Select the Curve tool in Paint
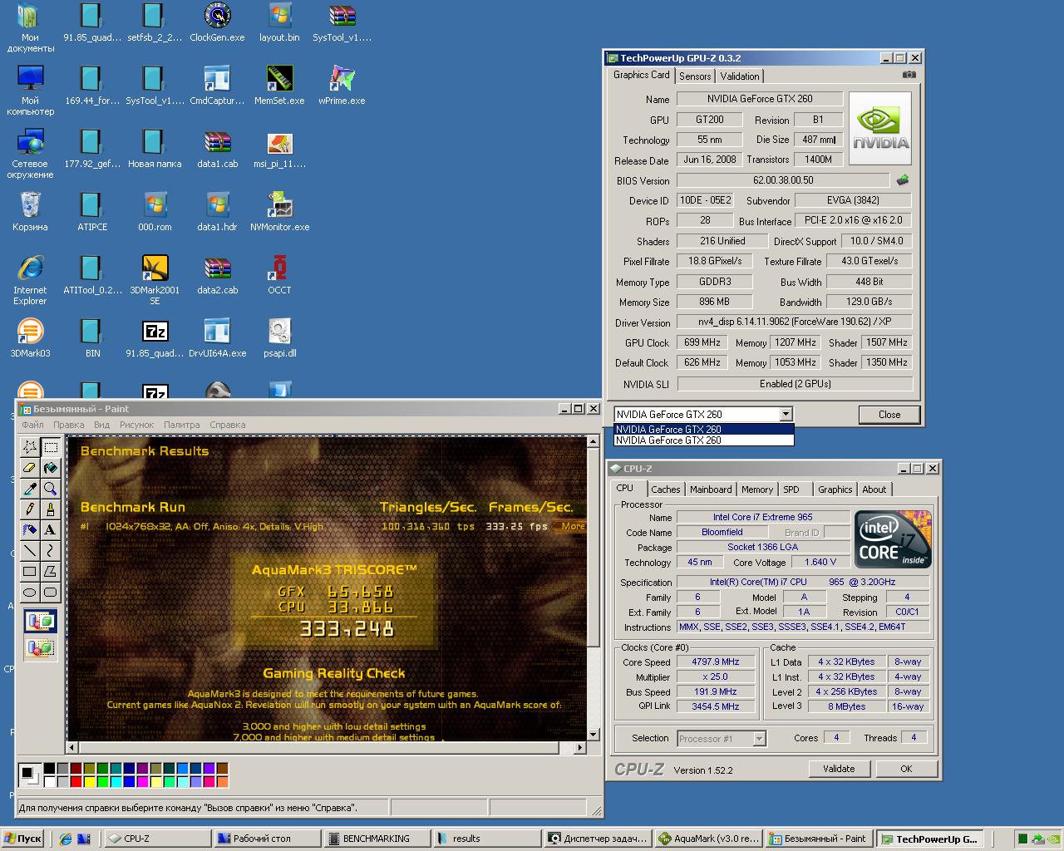 [x=51, y=551]
